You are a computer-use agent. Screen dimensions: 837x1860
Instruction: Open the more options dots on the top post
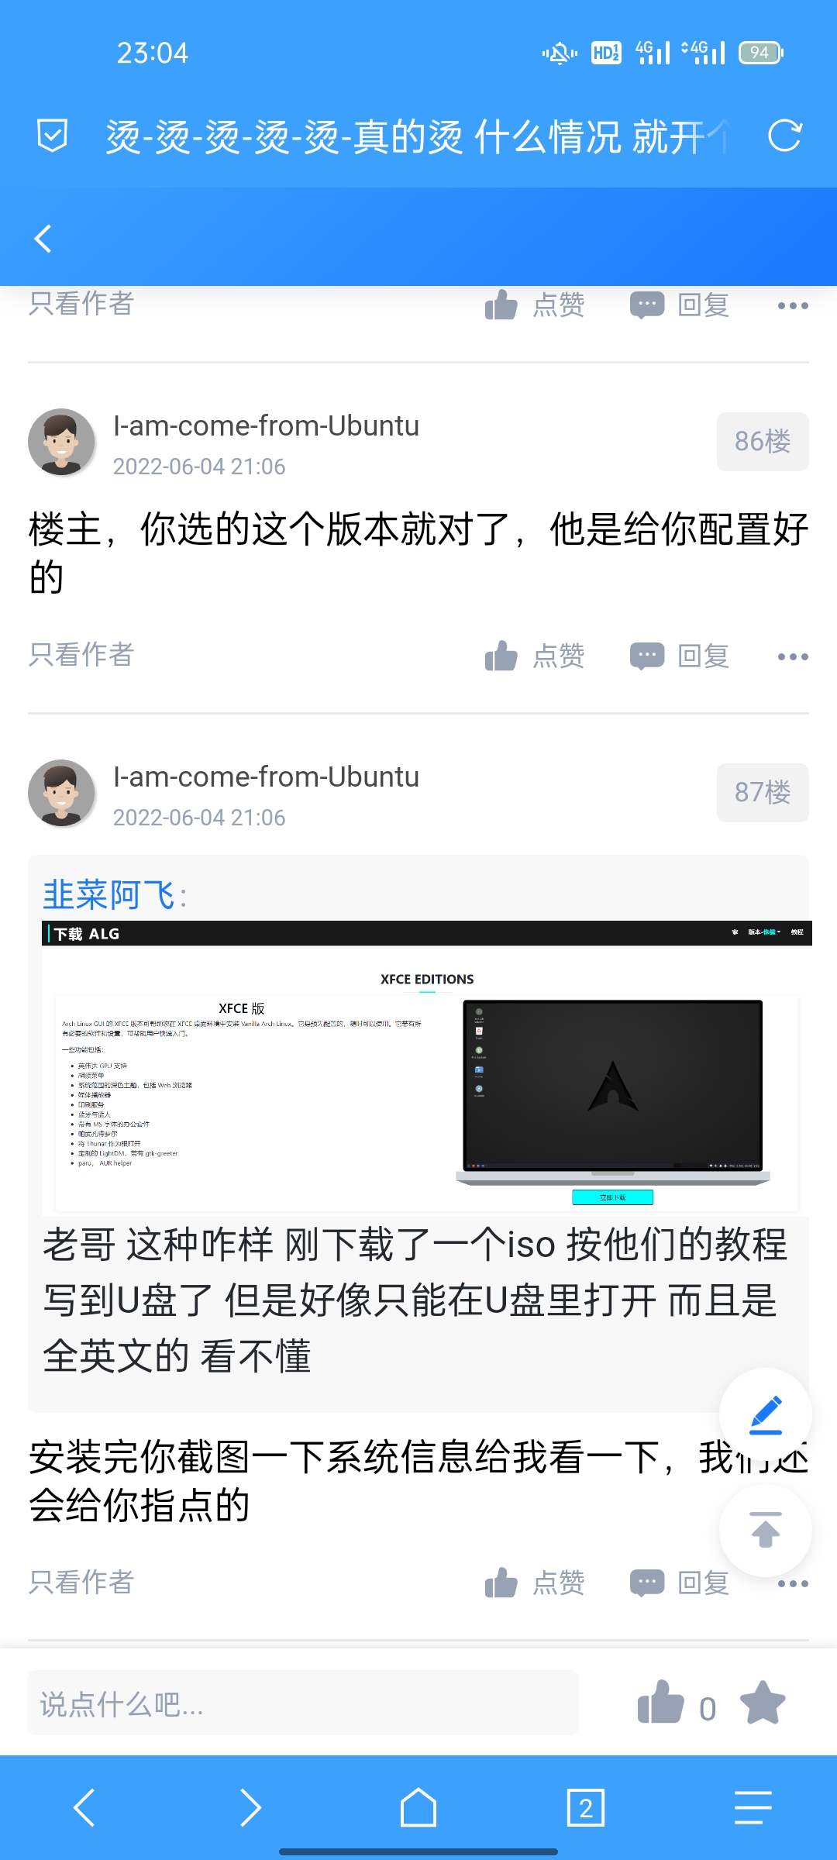[793, 305]
